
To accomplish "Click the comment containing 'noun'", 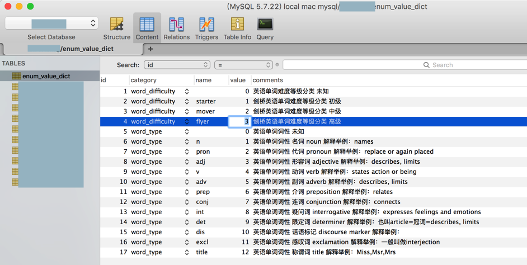I will coord(313,142).
